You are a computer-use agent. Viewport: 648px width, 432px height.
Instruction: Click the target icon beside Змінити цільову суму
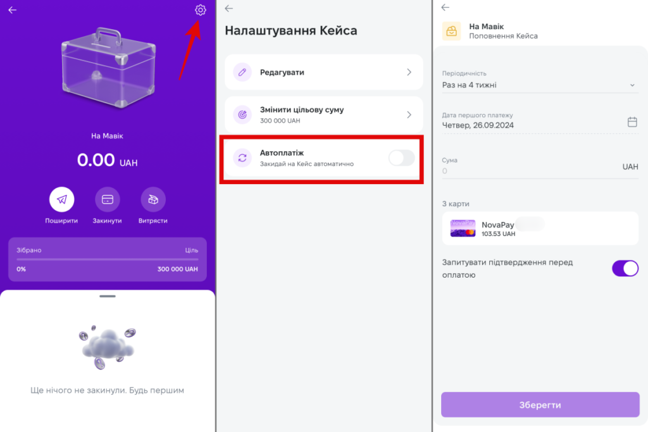click(x=242, y=114)
